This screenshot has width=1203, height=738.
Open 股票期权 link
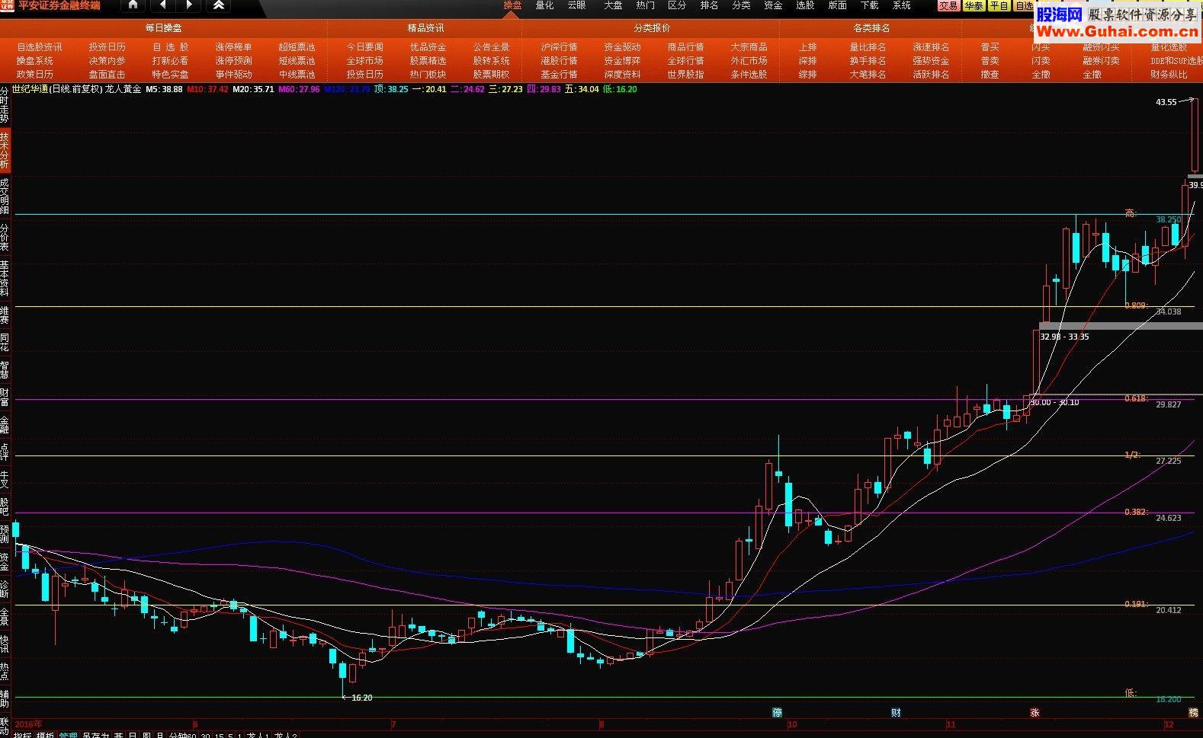click(x=491, y=75)
